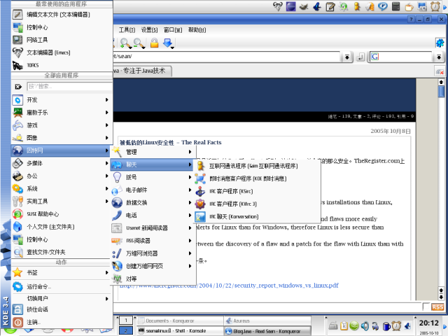Expand the 实用工具 submenu
Image resolution: width=448 pixels, height=336 pixels.
tap(62, 201)
